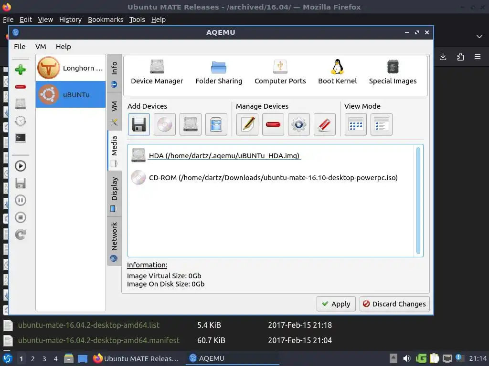This screenshot has height=366, width=489.
Task: Click the Apply button
Action: point(336,304)
